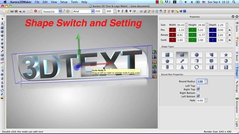The width and height of the screenshot is (239, 134).
Task: Click the red X swatch in Pos row
Action: pos(173,30)
